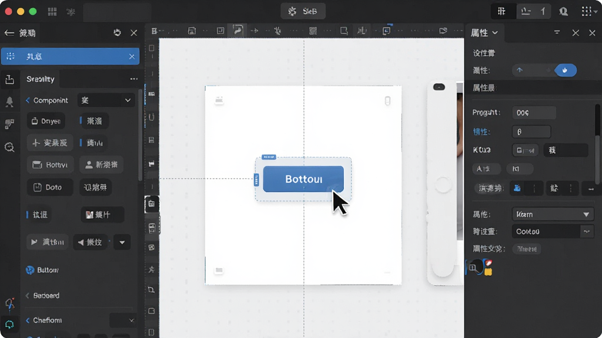602x338 pixels.
Task: Open the small arrow dropdown in the playback row
Action: 122,242
